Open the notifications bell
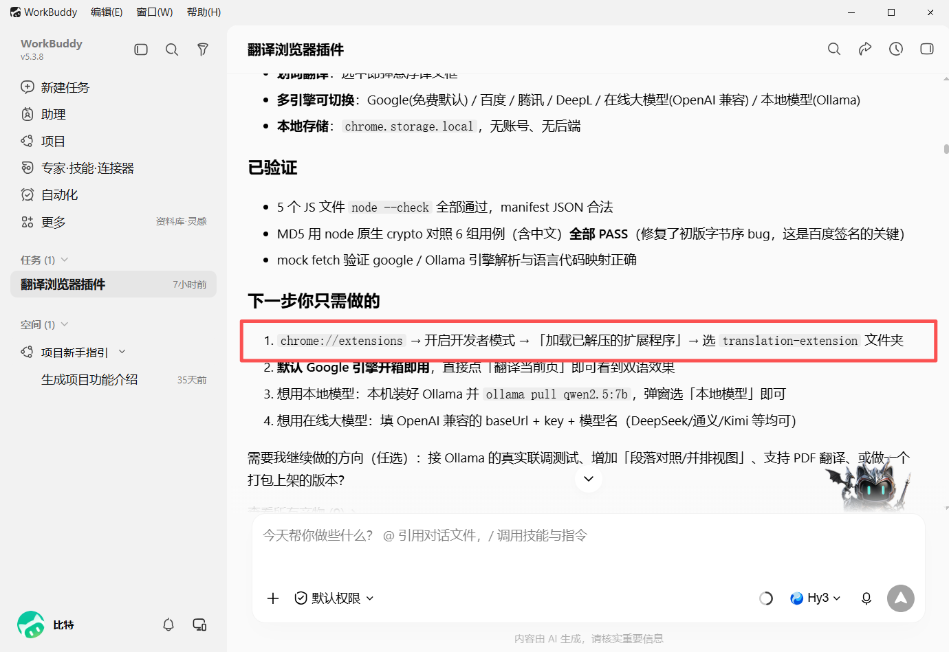The image size is (949, 652). pos(168,625)
